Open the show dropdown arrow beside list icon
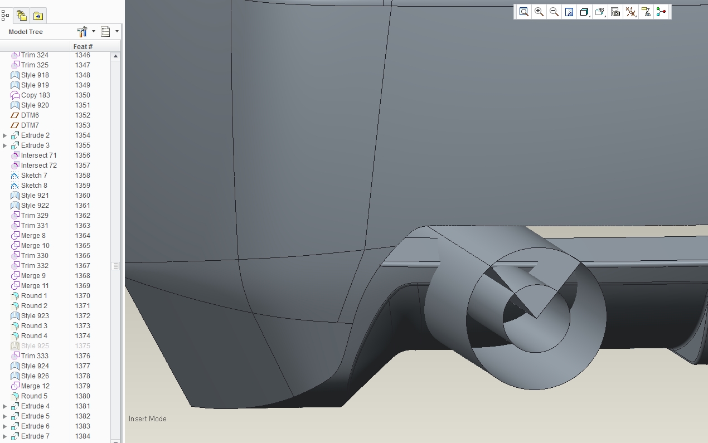The image size is (708, 443). (117, 32)
